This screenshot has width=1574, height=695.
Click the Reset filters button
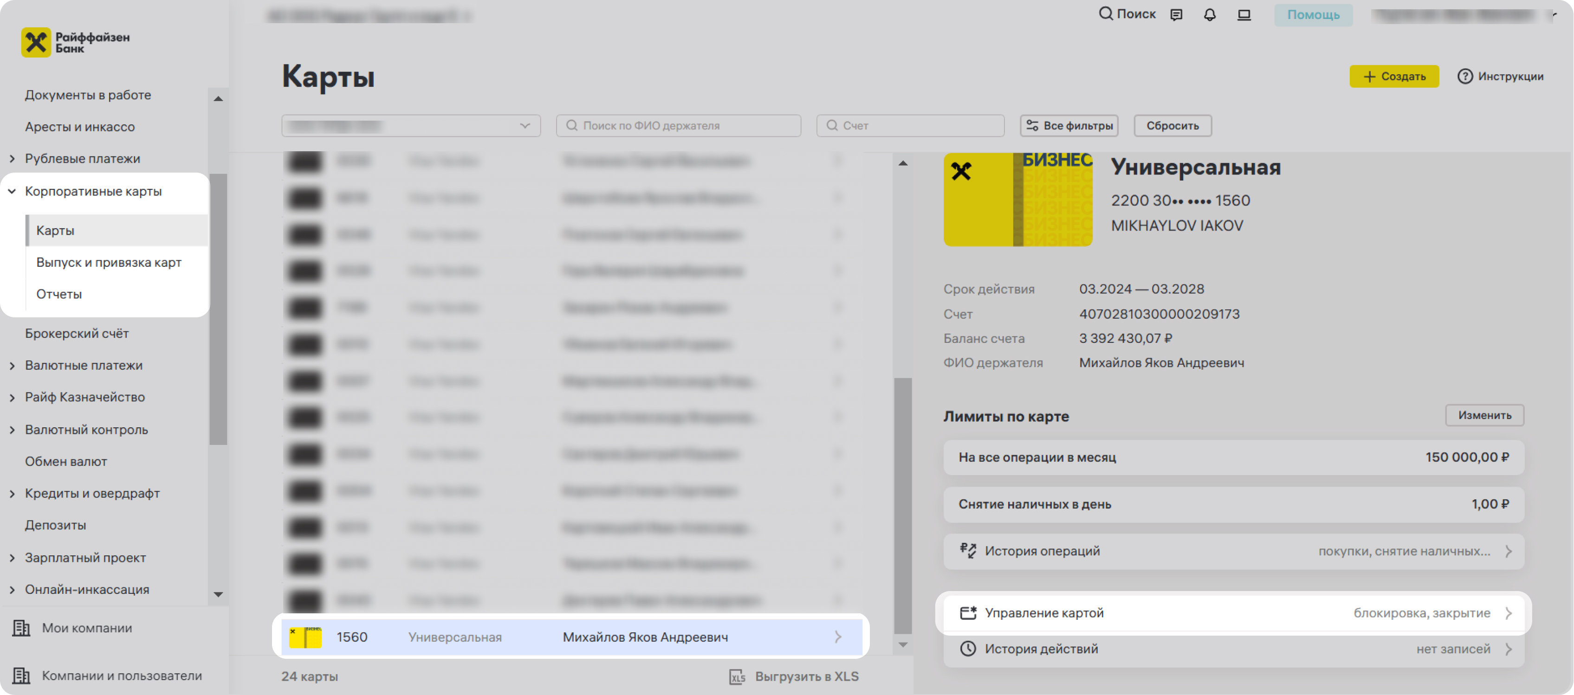(1172, 126)
